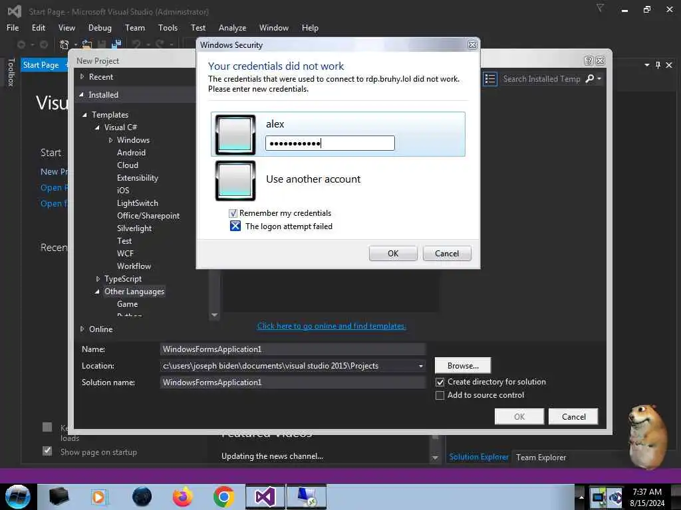Click the Browse... button

pyautogui.click(x=463, y=366)
